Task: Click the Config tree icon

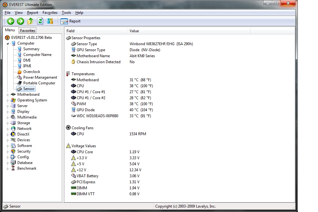Action: (x=13, y=157)
